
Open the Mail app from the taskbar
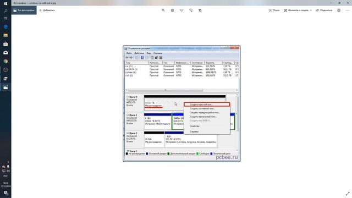pos(5,53)
